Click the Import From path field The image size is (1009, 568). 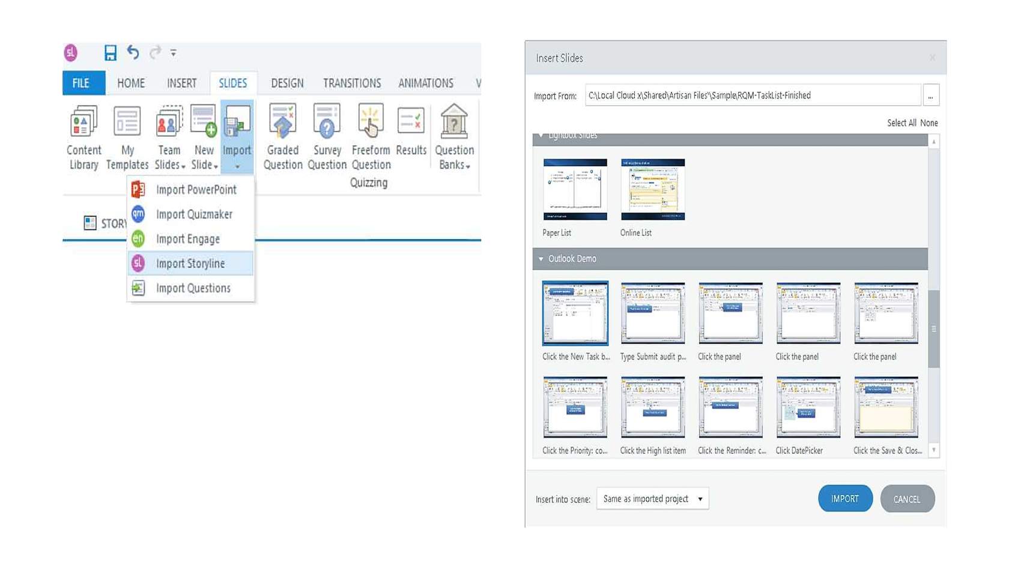pyautogui.click(x=753, y=95)
